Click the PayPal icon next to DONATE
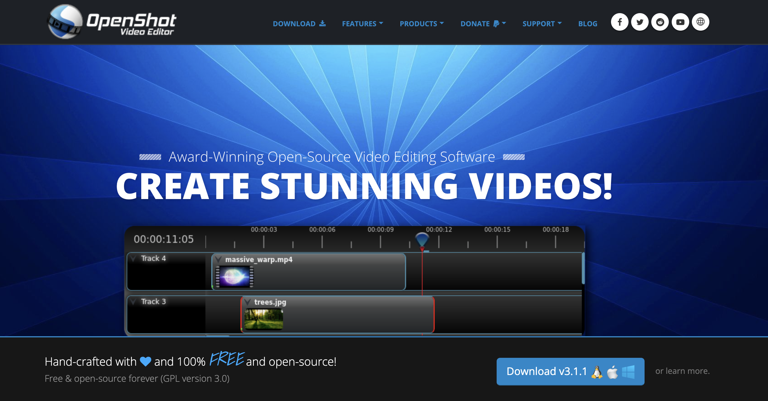 pos(496,24)
